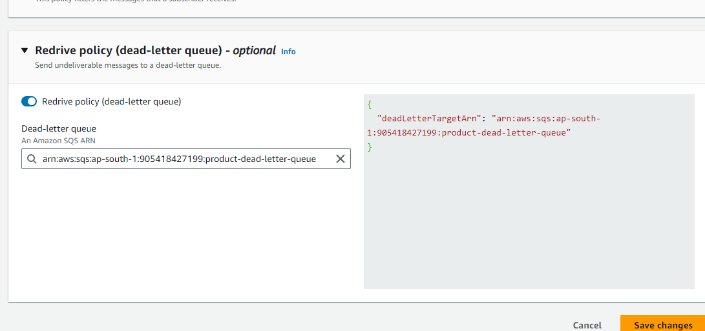Disable the Redrive policy toggle switch
Screen dimensions: 705x331
pos(29,101)
